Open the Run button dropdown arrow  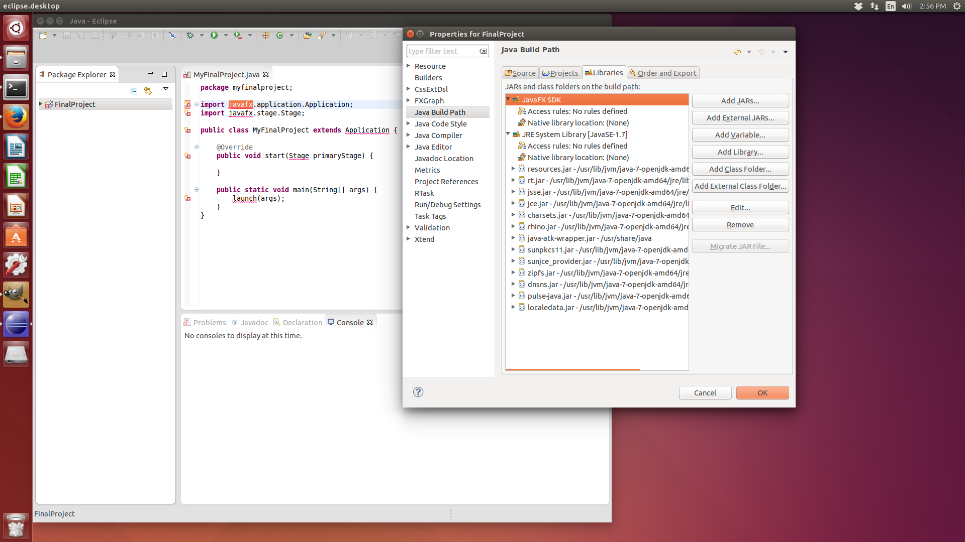coord(226,35)
